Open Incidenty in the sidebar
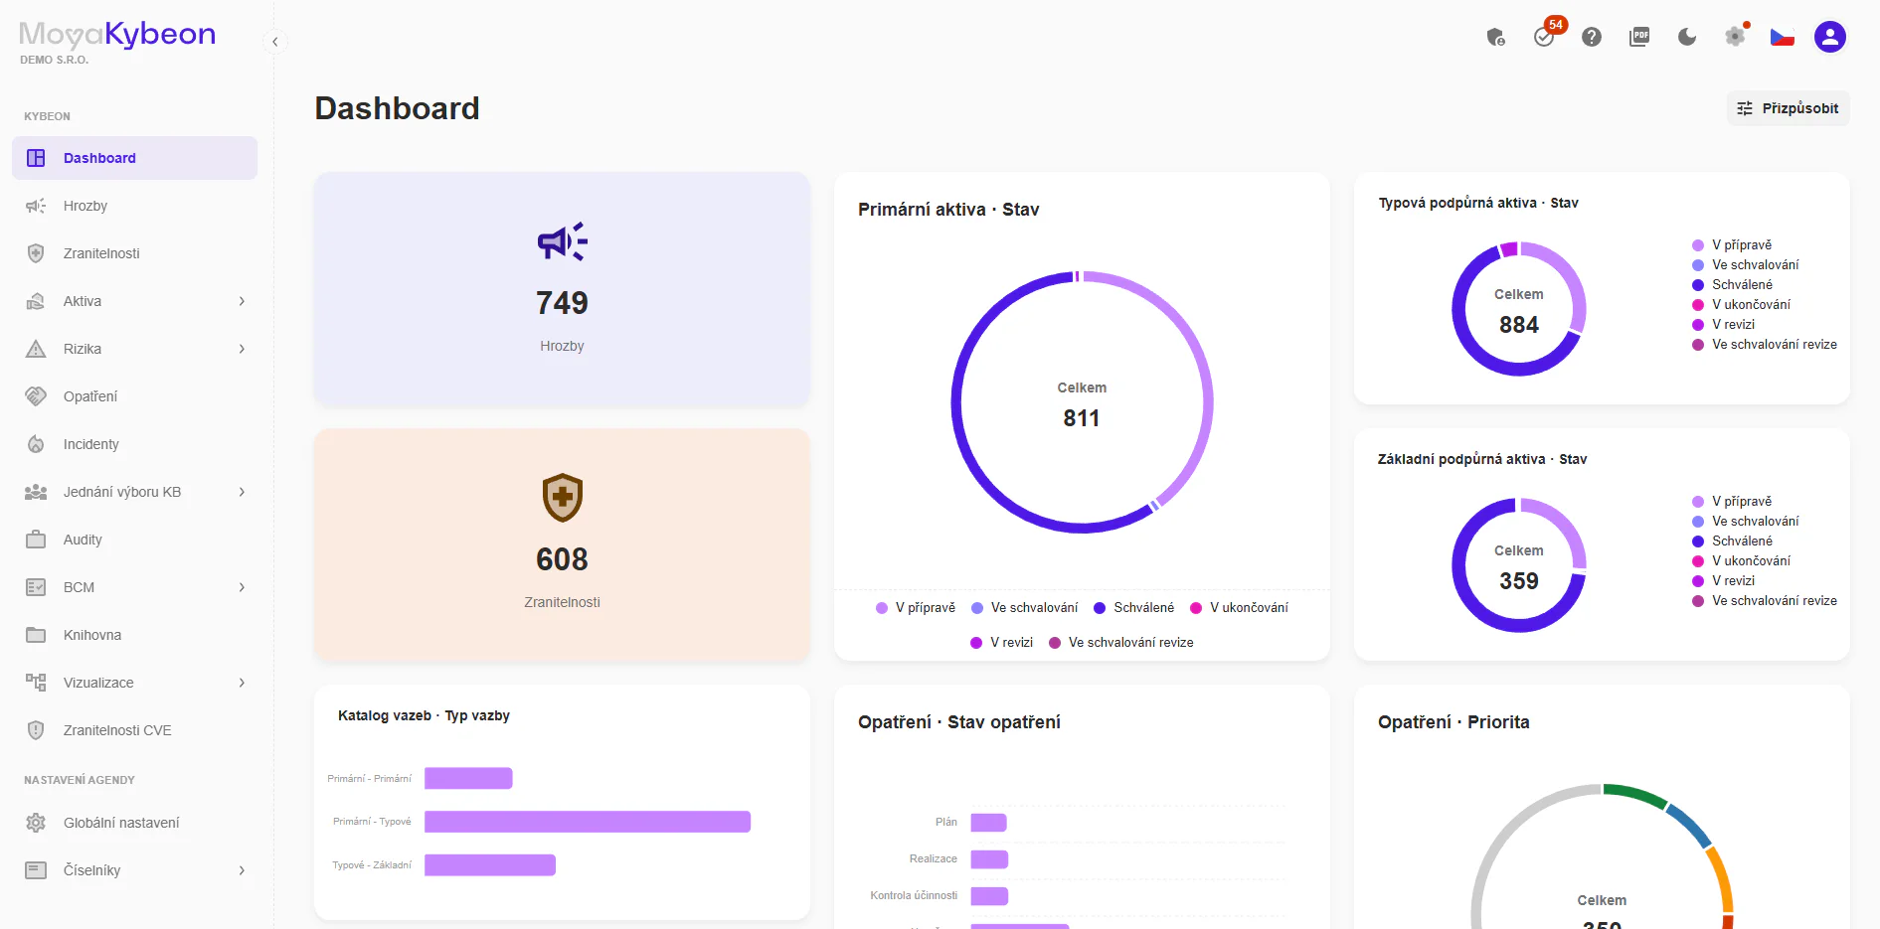This screenshot has width=1880, height=929. pos(134,444)
